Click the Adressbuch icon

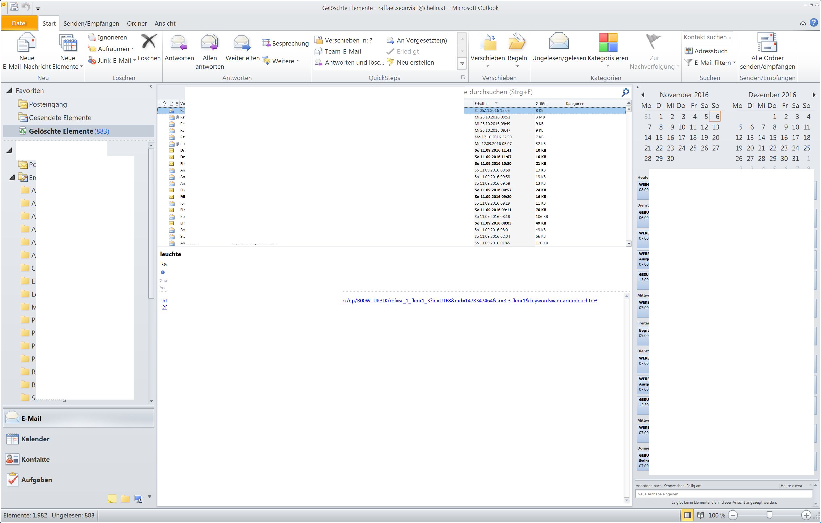[x=689, y=51]
